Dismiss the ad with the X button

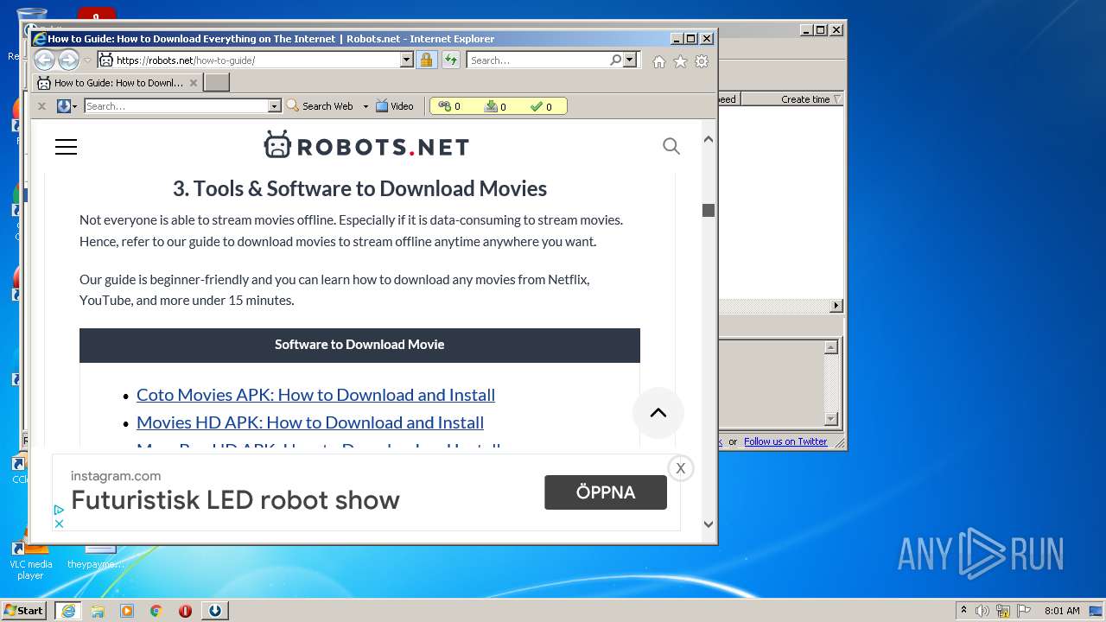[681, 468]
